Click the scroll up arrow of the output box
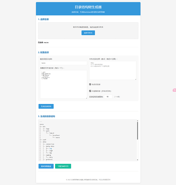The image size is (176, 185). point(138,121)
